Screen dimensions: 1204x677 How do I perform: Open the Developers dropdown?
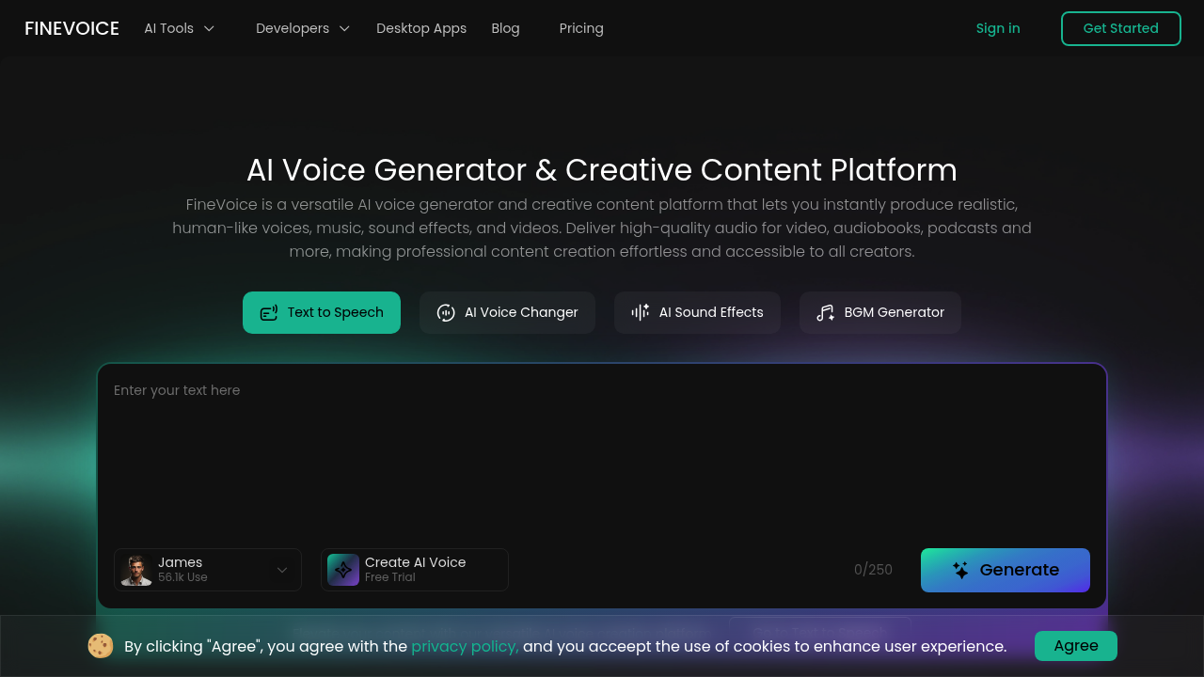[302, 28]
